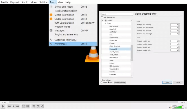Select the Bluescreen filter

(113, 41)
